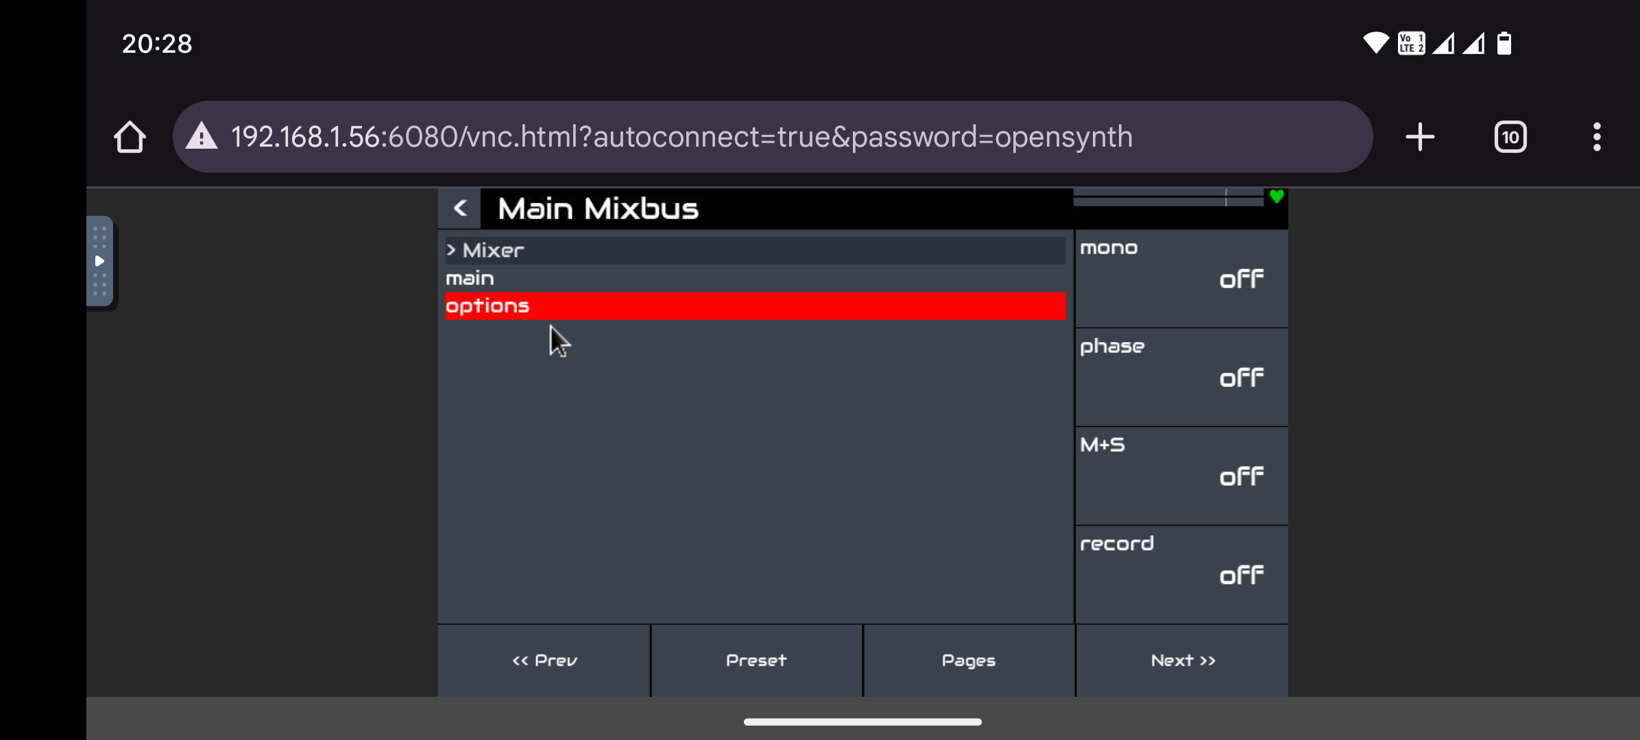This screenshot has height=740, width=1640.
Task: Select the highlighted options entry
Action: (x=755, y=306)
